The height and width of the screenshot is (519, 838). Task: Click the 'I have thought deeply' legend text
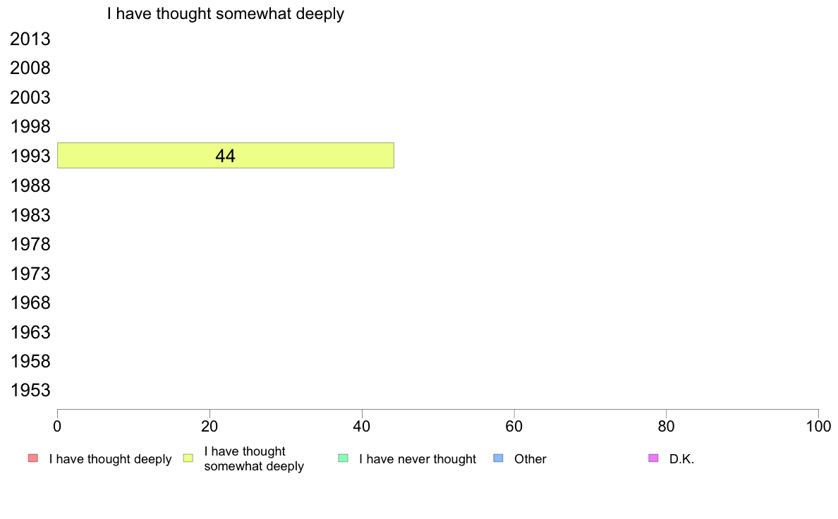pyautogui.click(x=110, y=459)
